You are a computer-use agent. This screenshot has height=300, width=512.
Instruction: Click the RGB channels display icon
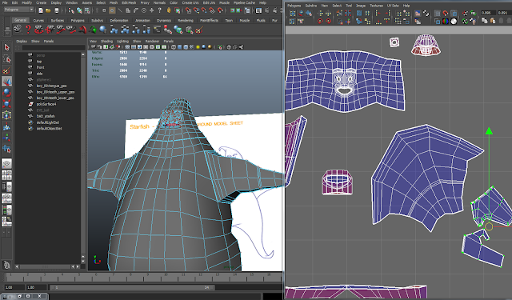pos(446,22)
